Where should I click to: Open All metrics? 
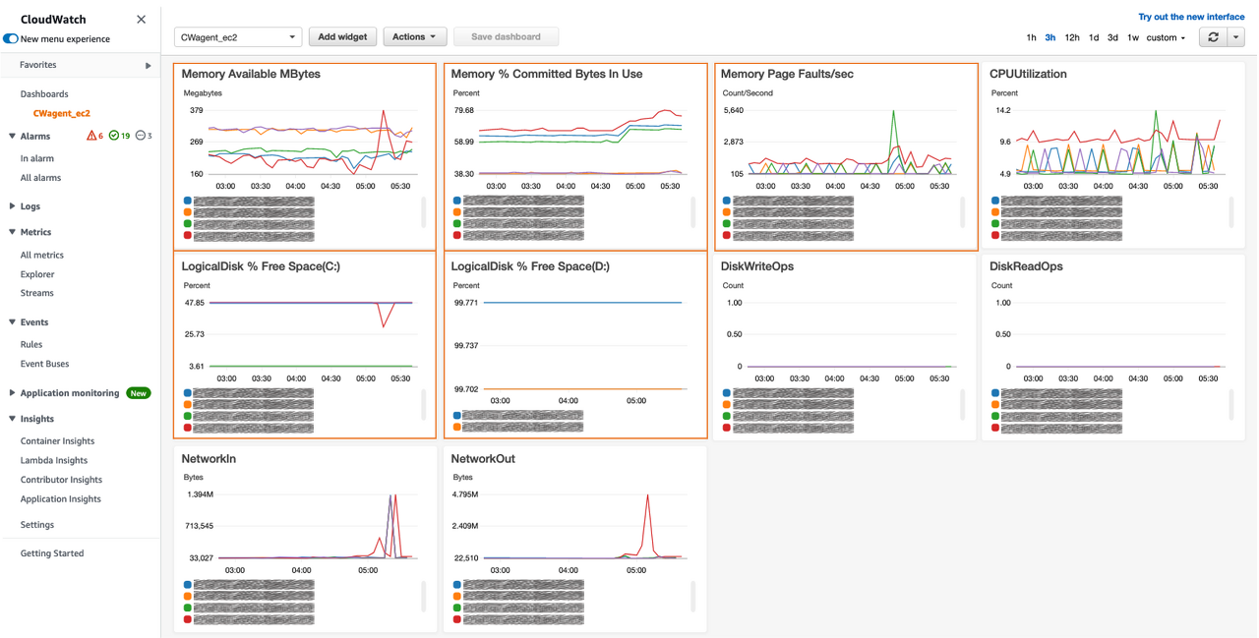pos(41,255)
